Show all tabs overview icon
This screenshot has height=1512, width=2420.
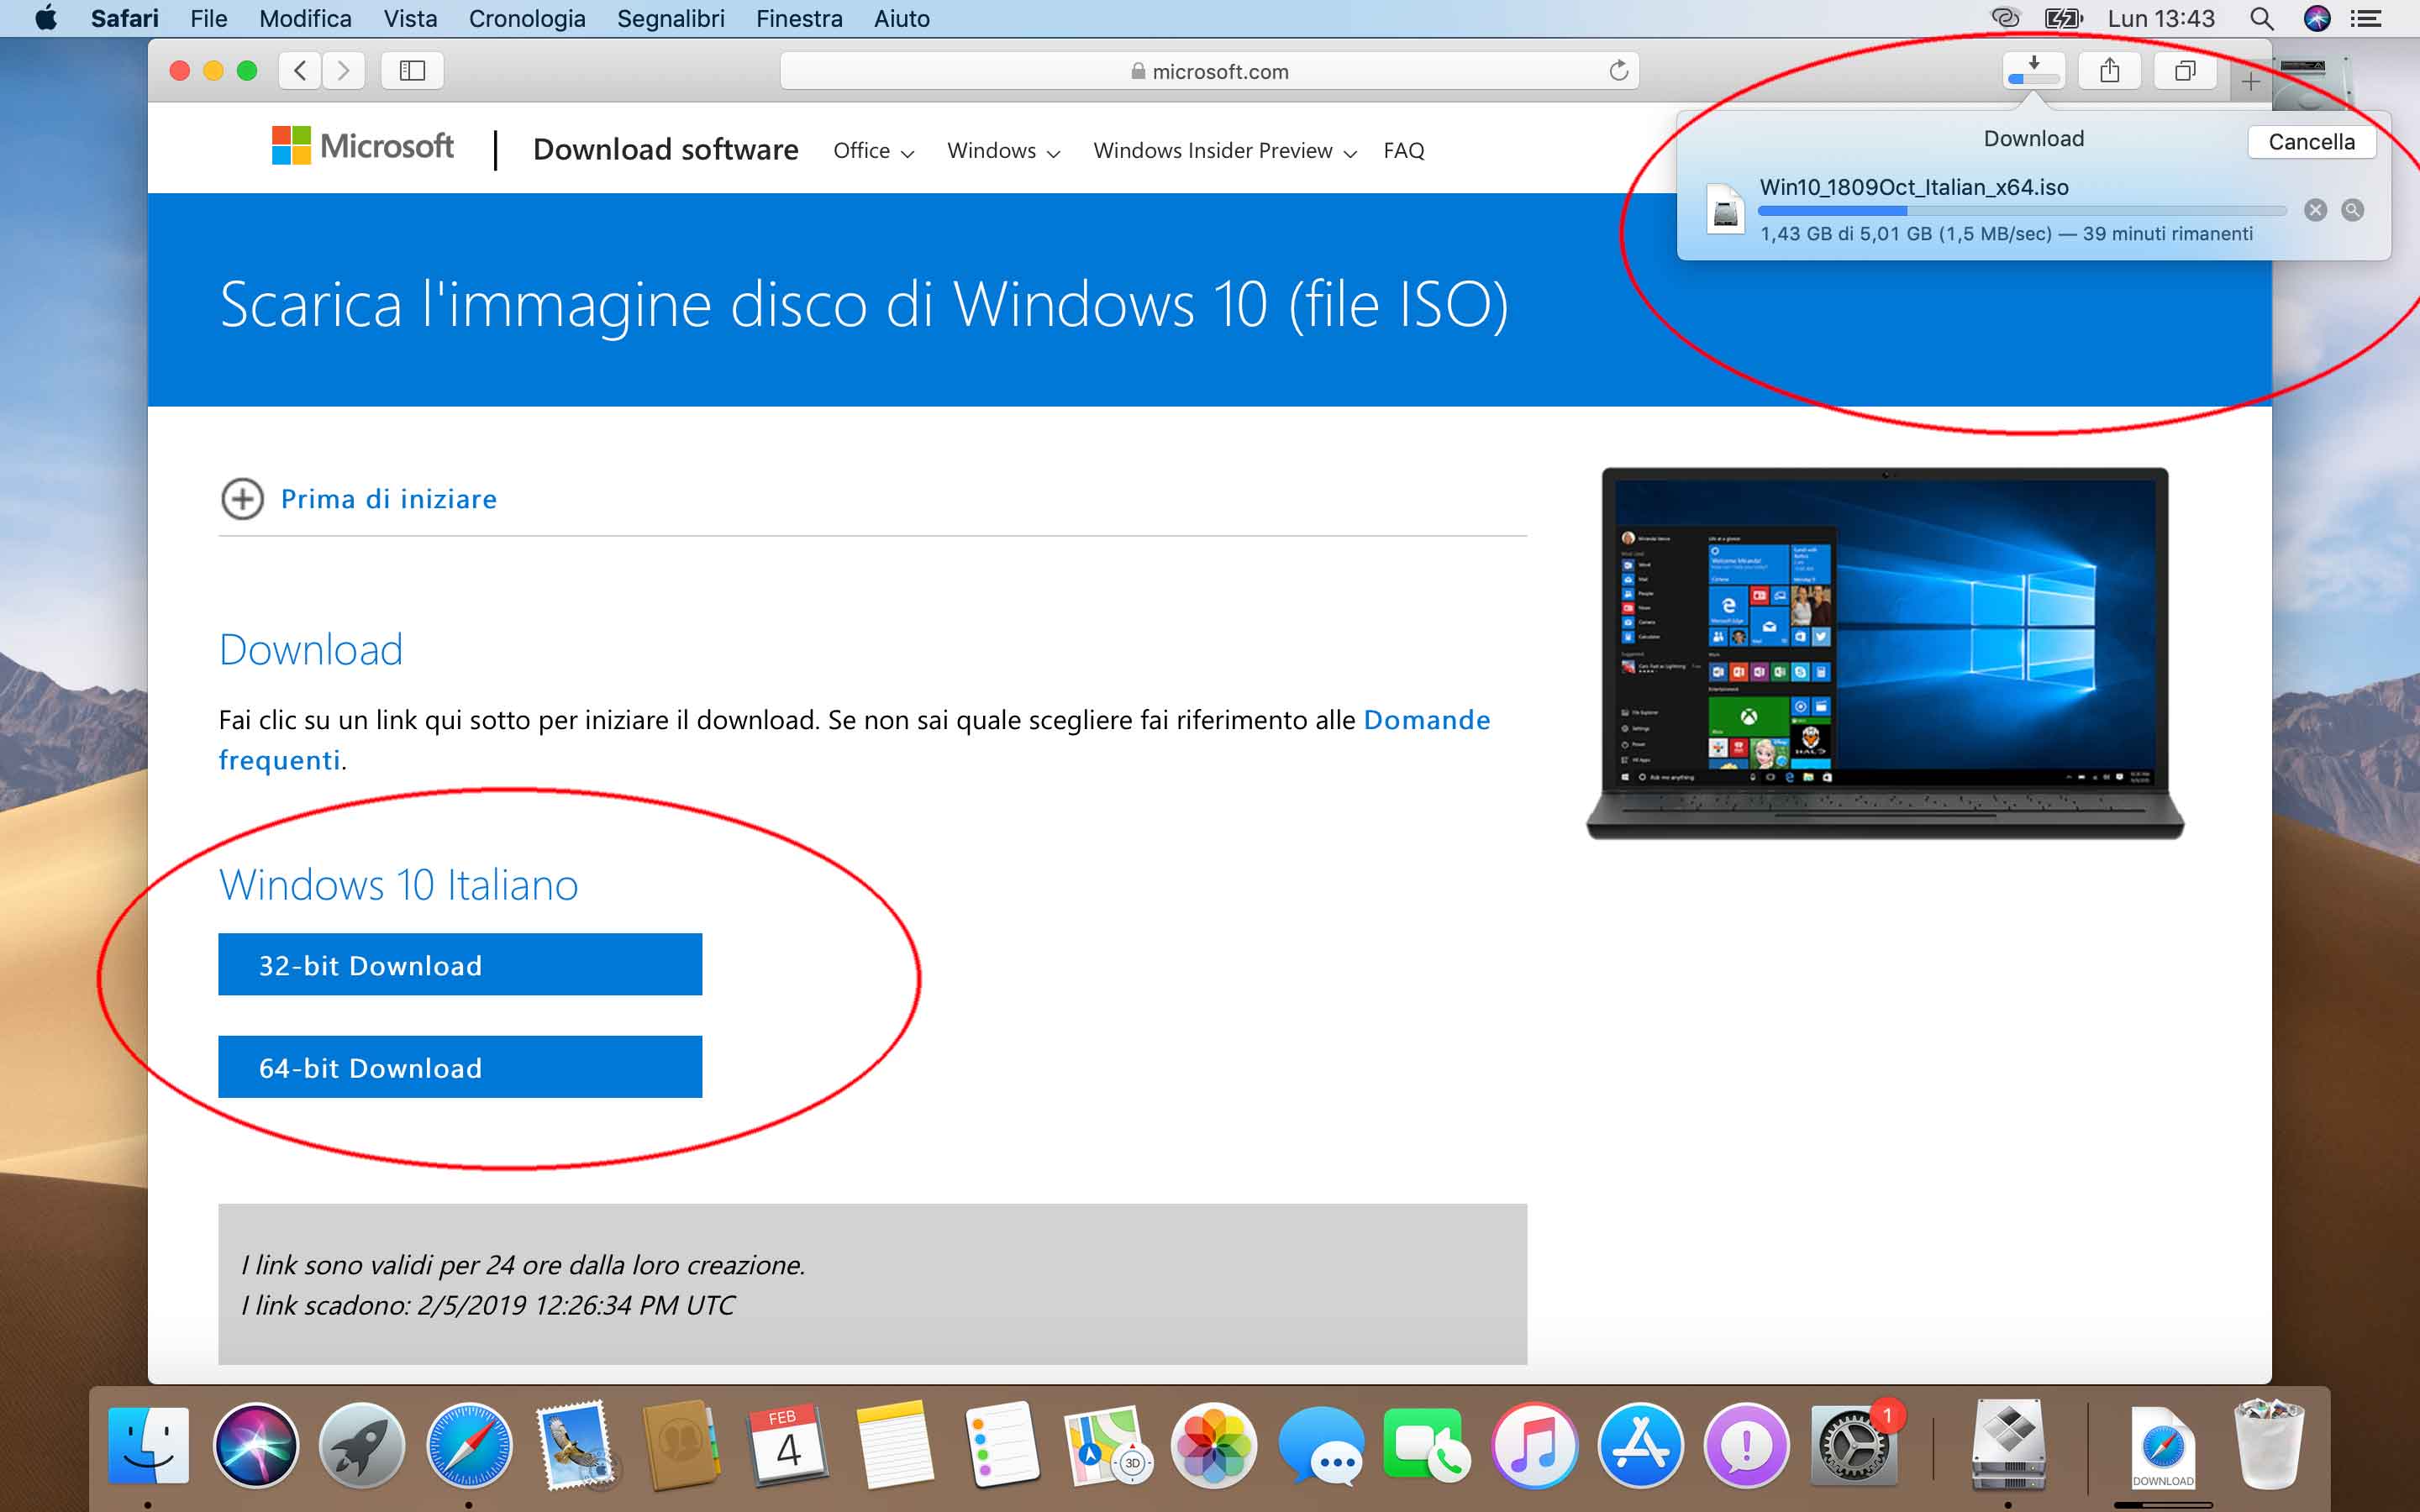[x=2185, y=71]
